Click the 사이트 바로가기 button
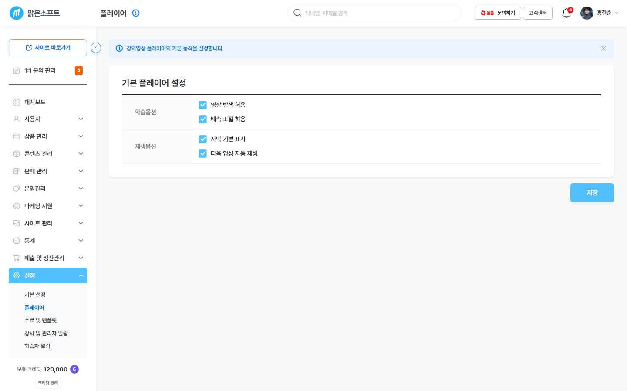Screen dimensions: 627x391 pos(48,48)
